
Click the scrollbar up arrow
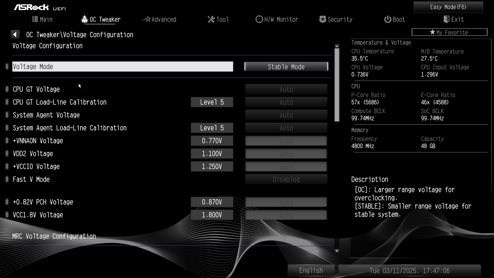[x=337, y=46]
